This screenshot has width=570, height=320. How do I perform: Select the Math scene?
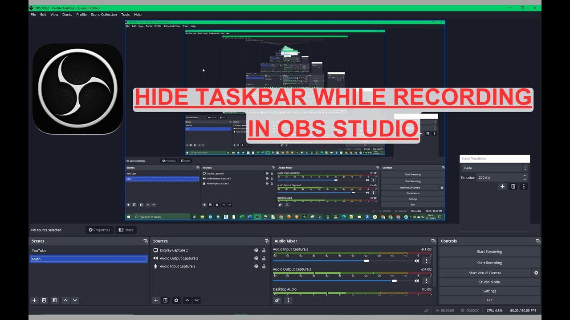pos(89,259)
